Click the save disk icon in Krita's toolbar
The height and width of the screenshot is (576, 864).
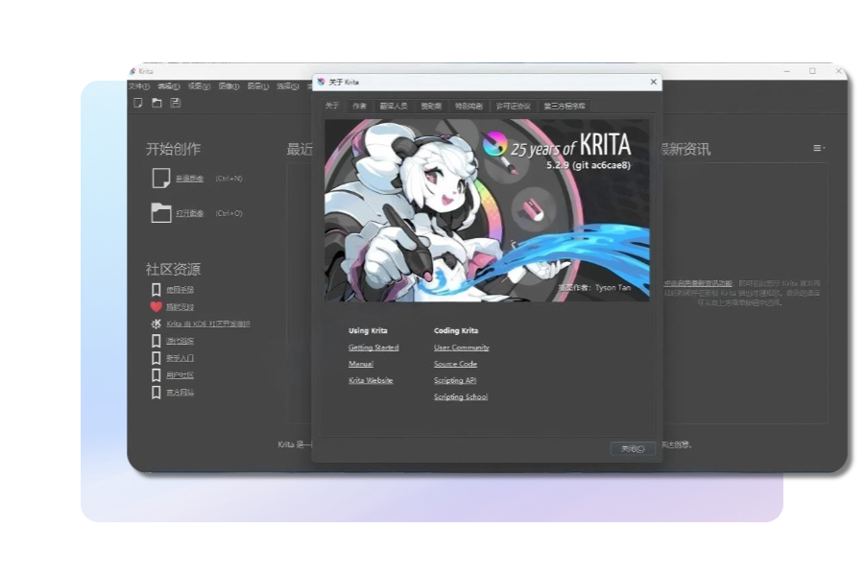pos(176,103)
